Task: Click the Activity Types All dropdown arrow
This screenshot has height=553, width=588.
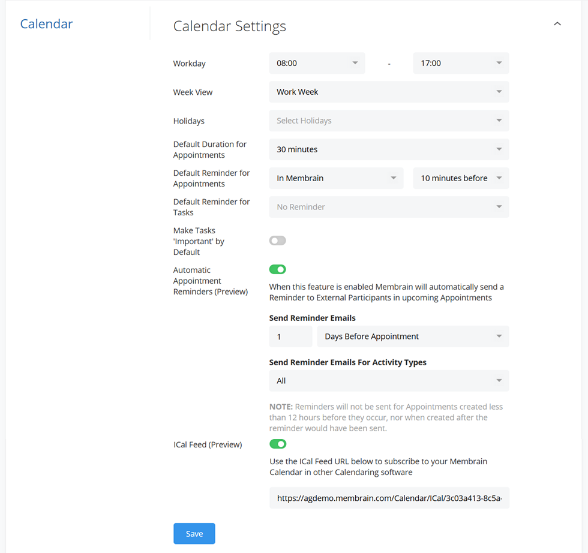Action: [499, 380]
